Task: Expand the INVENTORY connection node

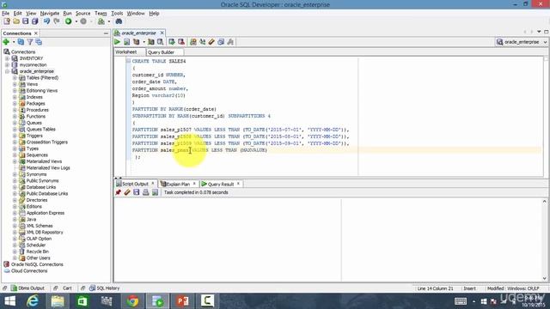Action: 7,58
